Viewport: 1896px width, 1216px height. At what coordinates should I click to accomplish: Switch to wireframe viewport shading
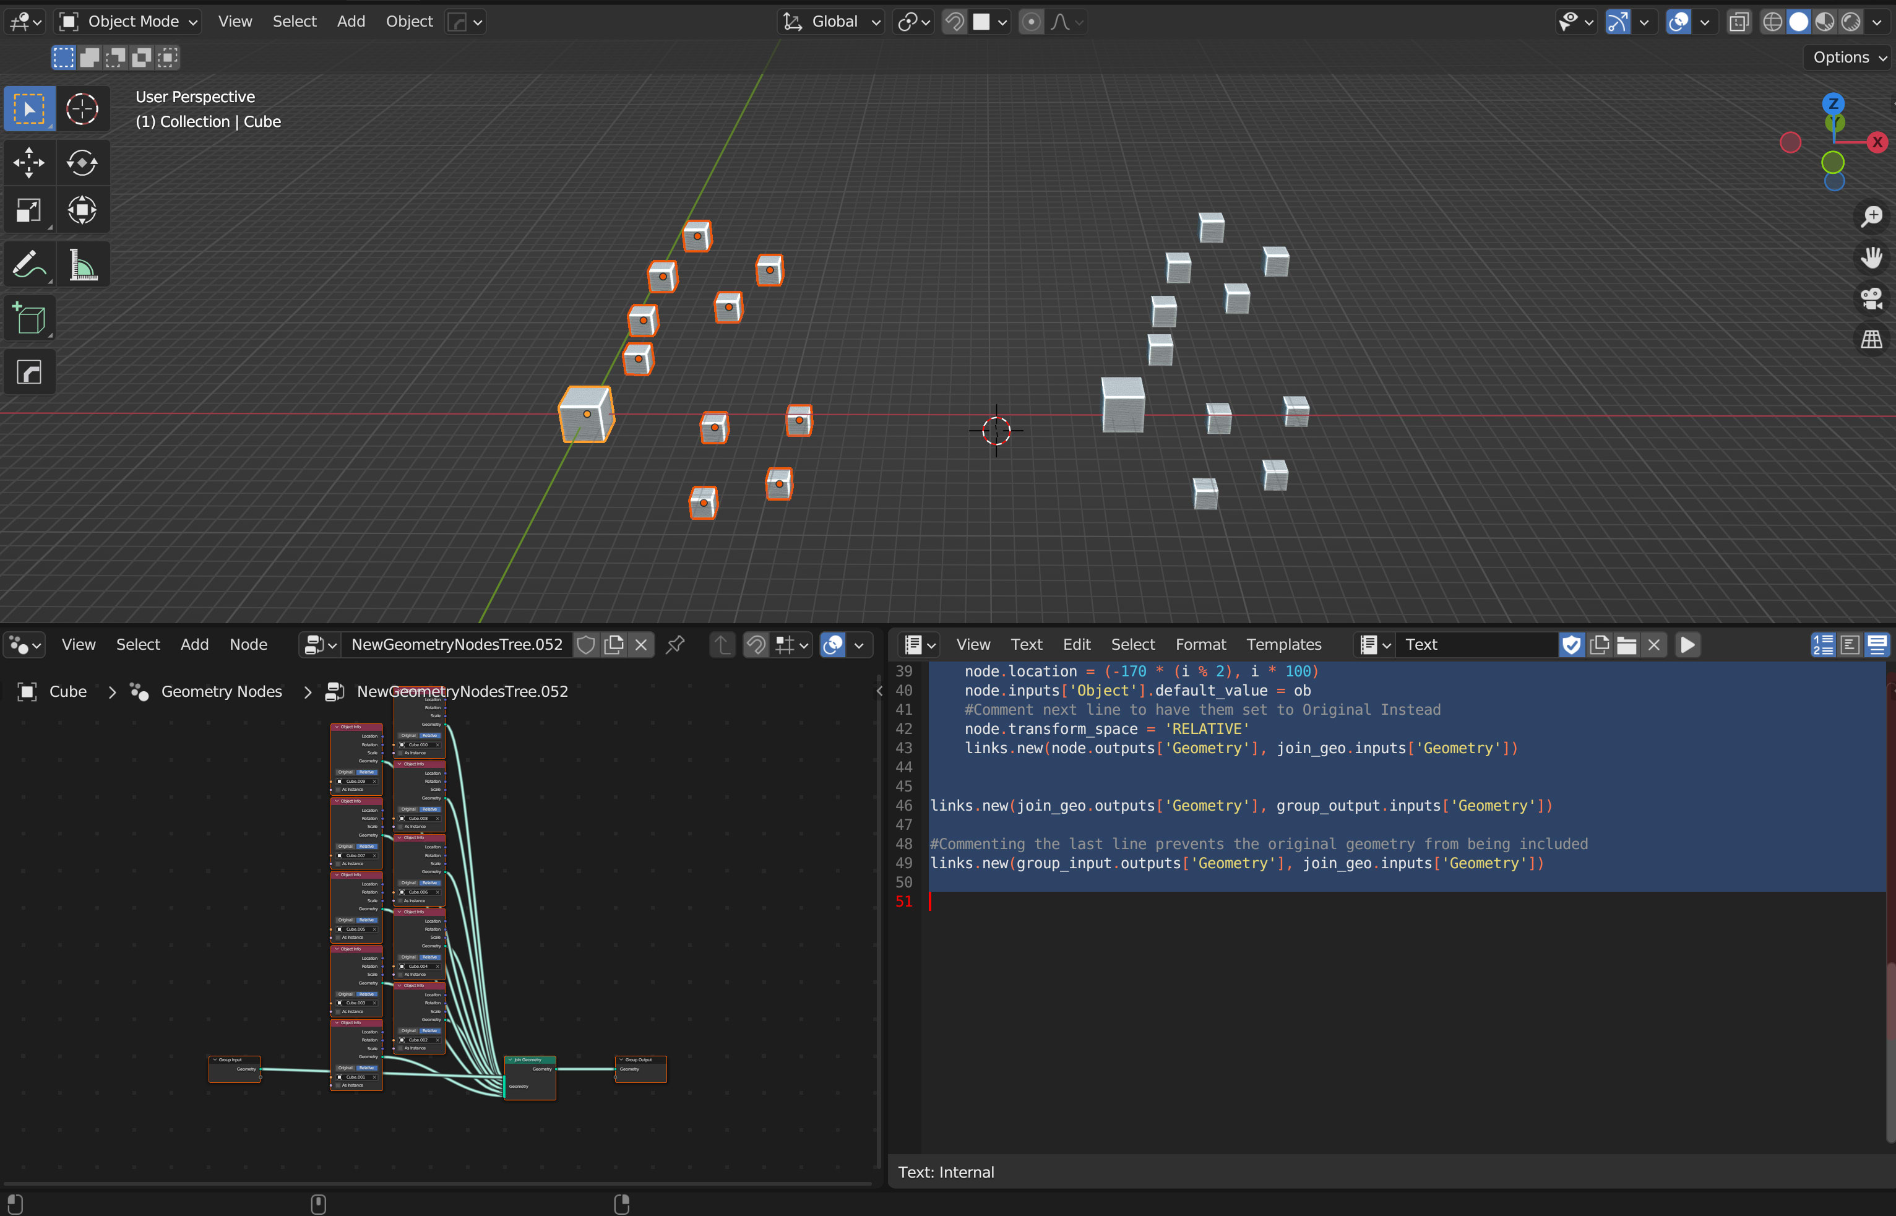[1773, 21]
